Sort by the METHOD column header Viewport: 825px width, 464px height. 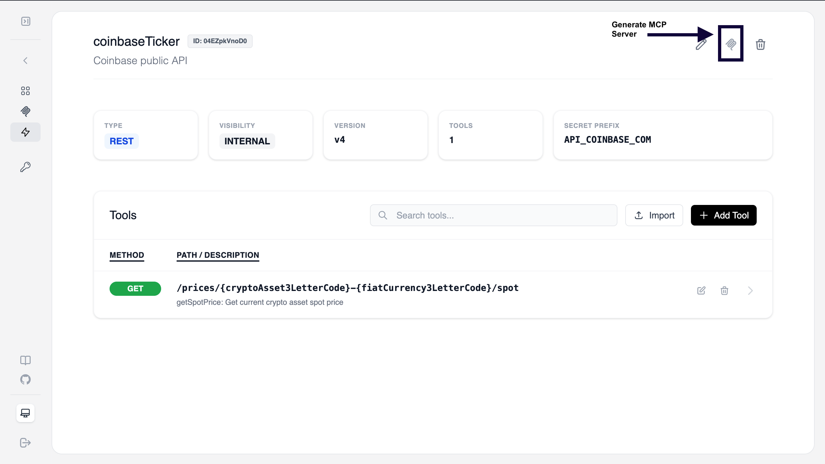tap(127, 255)
